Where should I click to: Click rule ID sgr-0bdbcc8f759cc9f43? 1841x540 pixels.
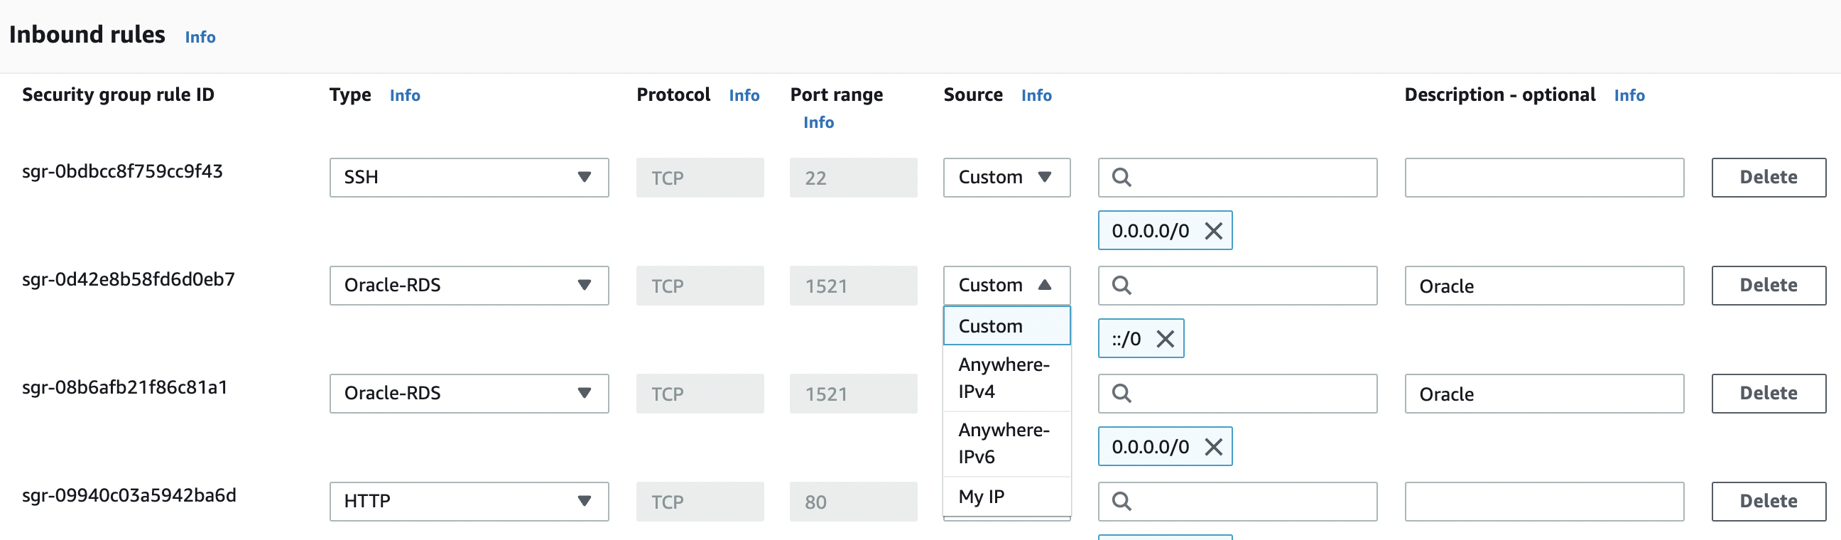point(122,172)
